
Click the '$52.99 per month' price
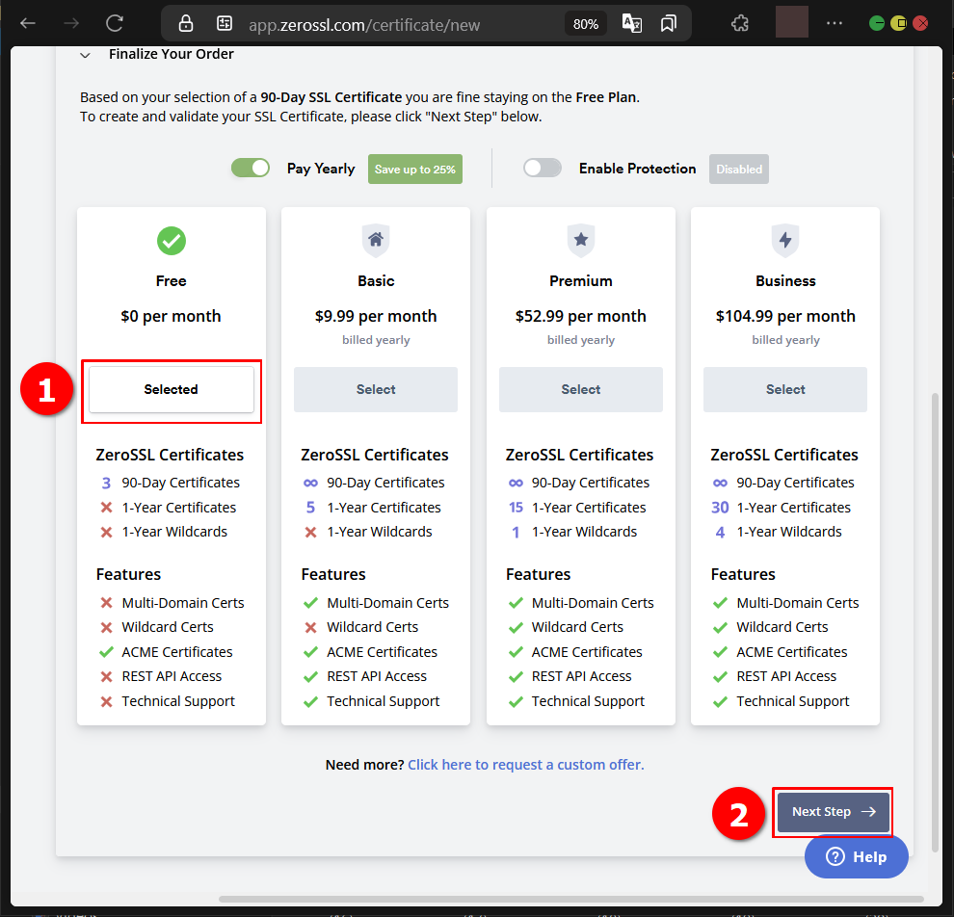click(x=581, y=316)
